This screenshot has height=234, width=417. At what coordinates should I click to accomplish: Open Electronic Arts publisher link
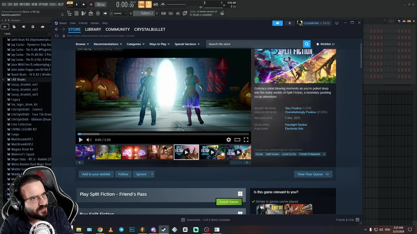click(x=294, y=129)
